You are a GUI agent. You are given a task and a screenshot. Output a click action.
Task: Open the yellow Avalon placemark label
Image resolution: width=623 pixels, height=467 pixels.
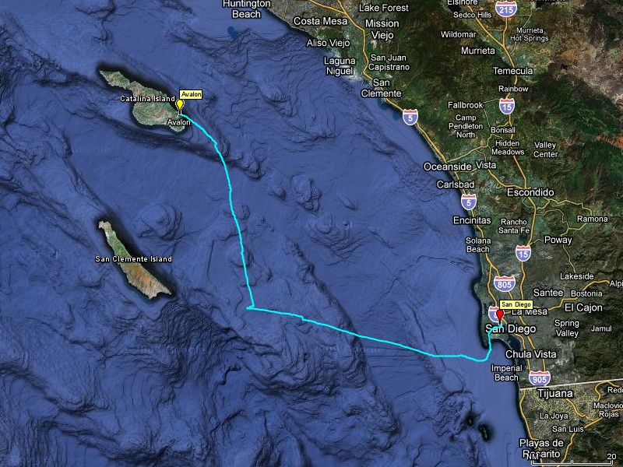[x=191, y=94]
